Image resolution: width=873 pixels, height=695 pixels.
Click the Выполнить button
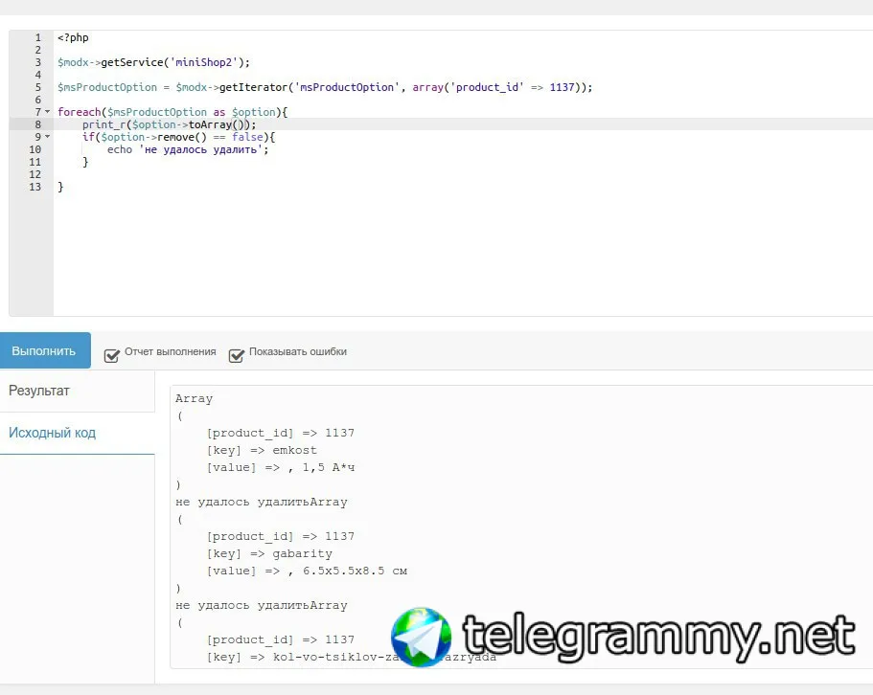click(x=45, y=350)
